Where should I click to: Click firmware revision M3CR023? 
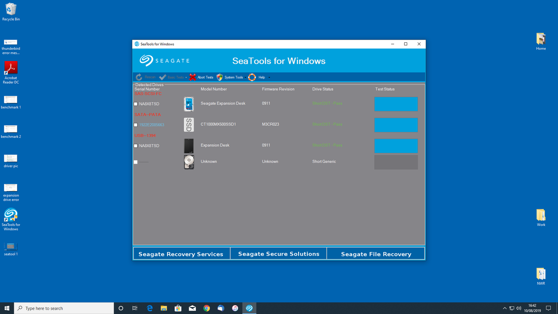(x=271, y=124)
